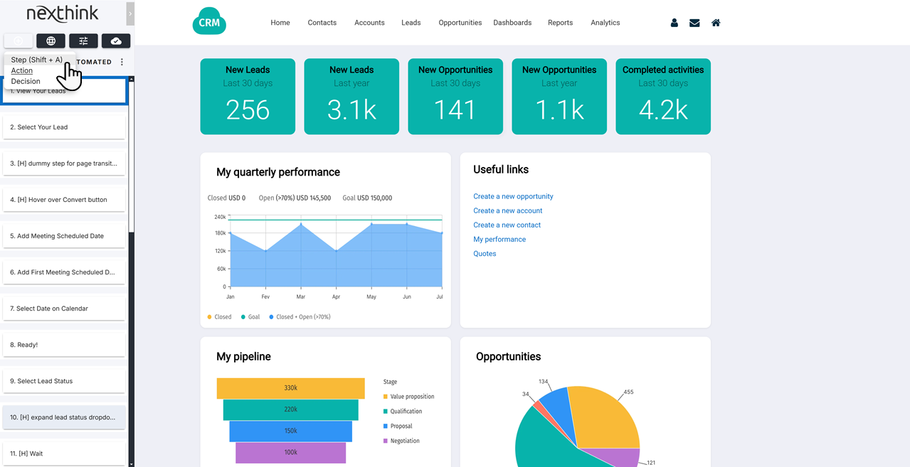Click the step list scrollbar up arrow
This screenshot has height=467, width=910.
[x=131, y=79]
